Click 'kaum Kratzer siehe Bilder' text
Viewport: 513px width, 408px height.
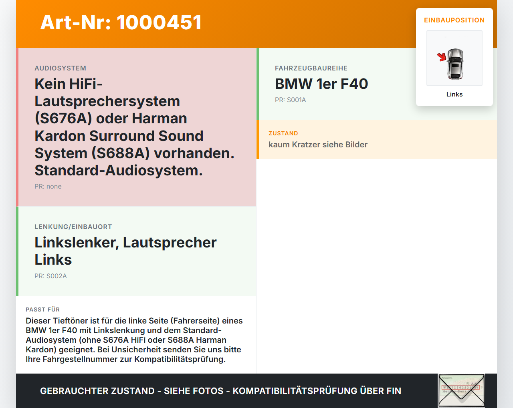[x=318, y=145]
